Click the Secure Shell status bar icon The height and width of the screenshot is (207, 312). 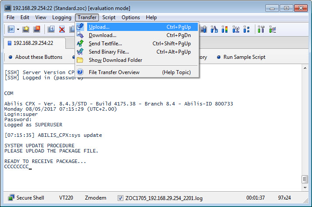(x=10, y=198)
